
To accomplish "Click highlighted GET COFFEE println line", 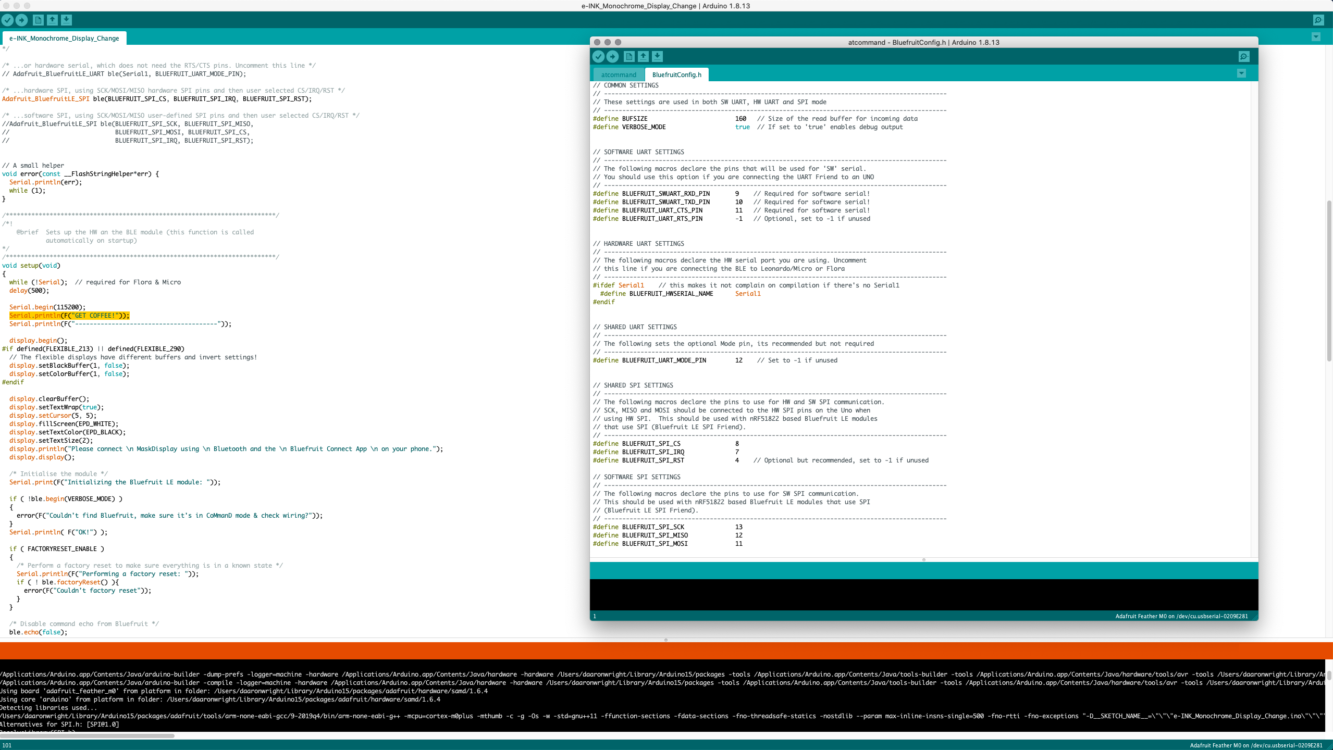I will 69,316.
